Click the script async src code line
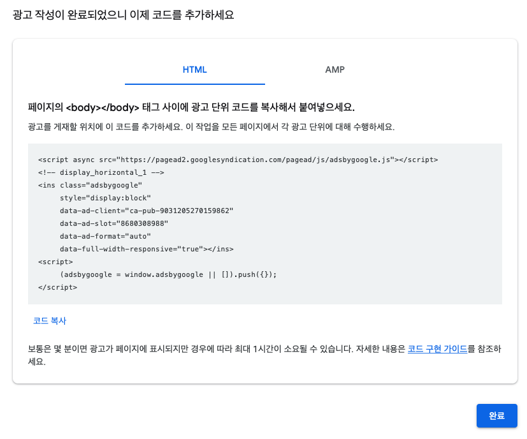Viewport: 527px width, 439px height. pos(238,160)
